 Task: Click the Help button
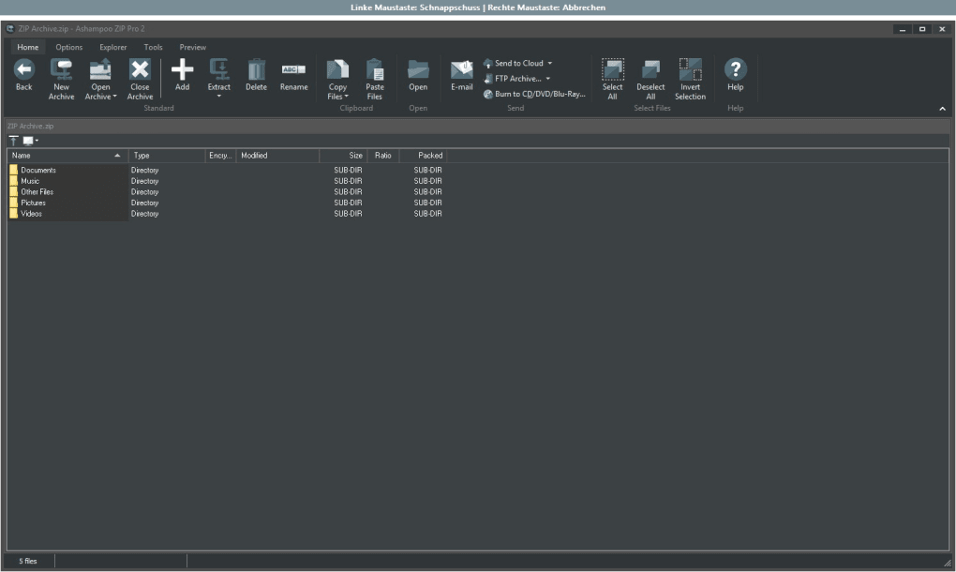(734, 75)
